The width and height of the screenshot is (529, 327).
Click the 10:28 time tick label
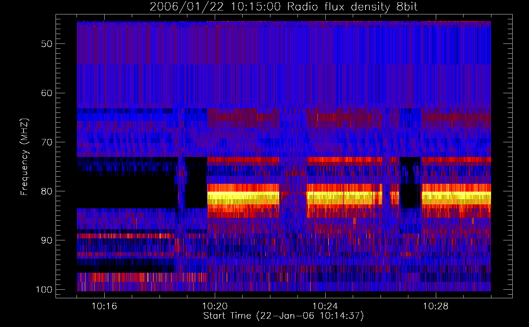point(436,306)
